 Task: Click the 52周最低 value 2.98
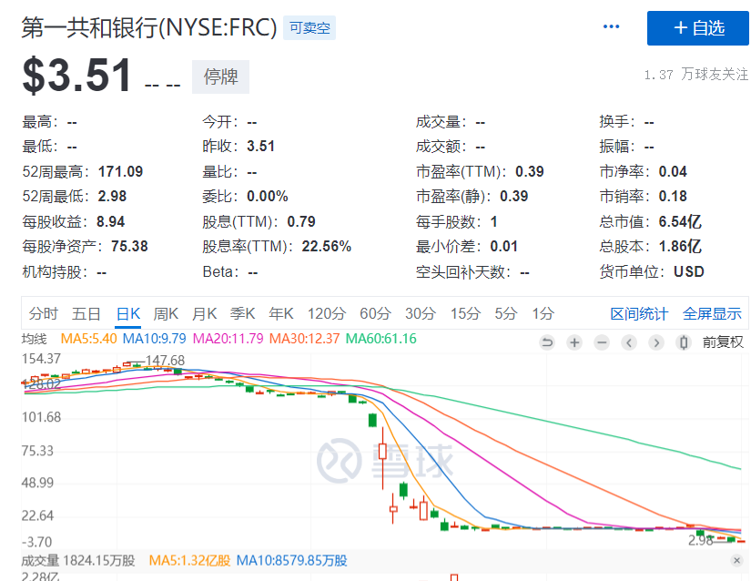tap(112, 197)
